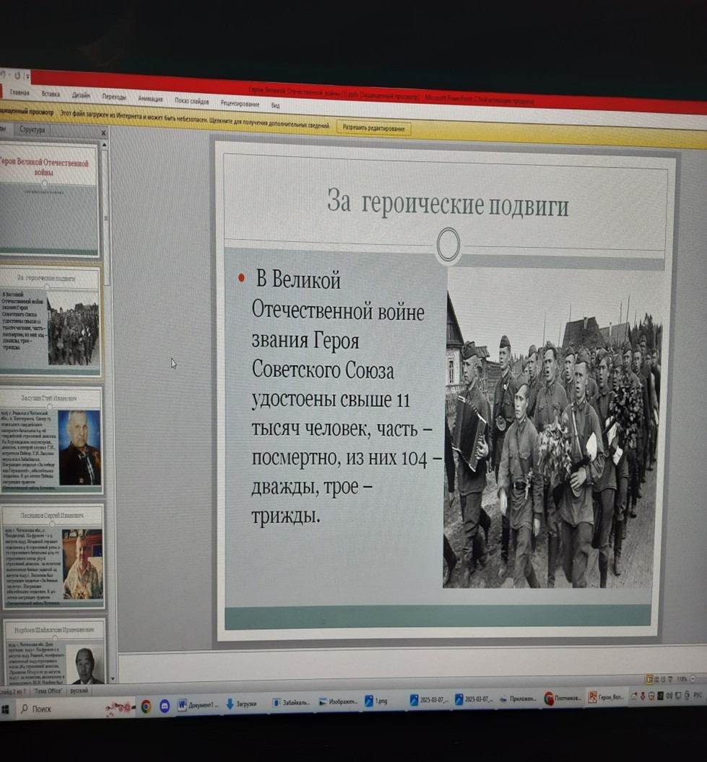Click the РУС input language indicator

698,696
